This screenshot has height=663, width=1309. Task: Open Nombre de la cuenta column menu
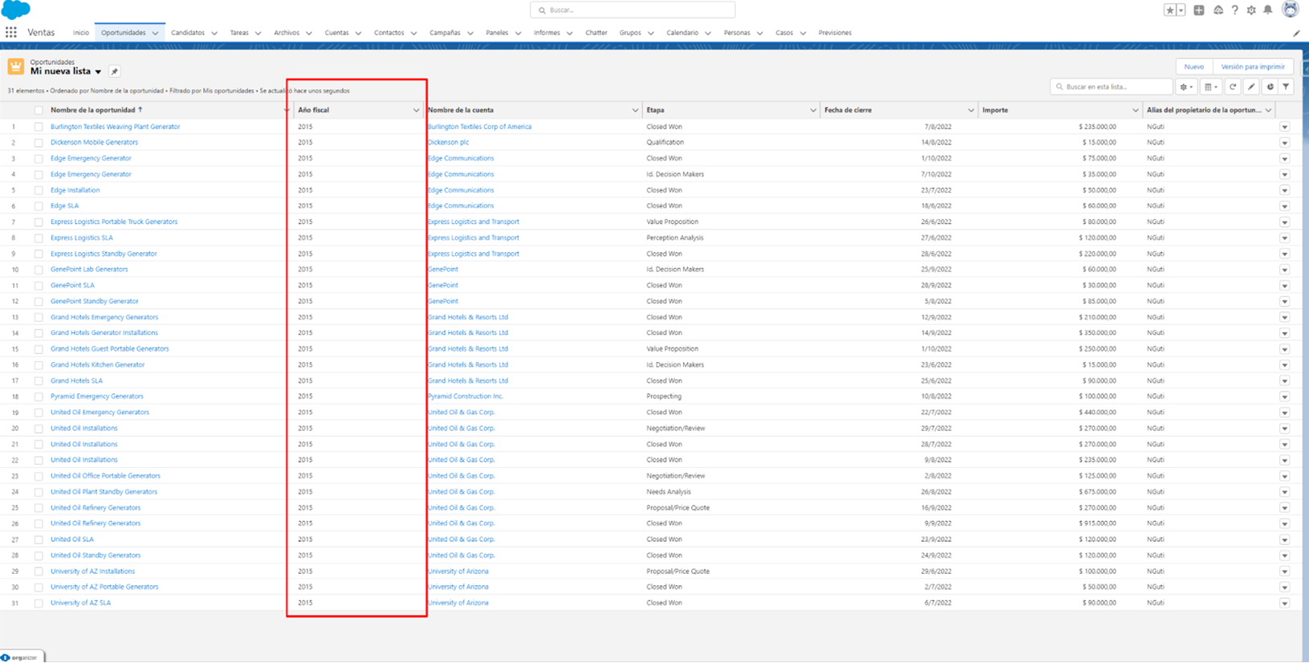pos(635,110)
